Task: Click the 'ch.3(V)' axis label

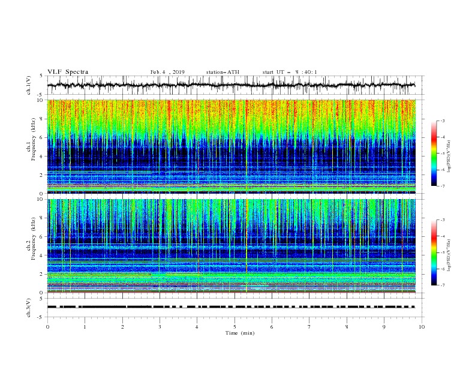Action: [x=29, y=308]
